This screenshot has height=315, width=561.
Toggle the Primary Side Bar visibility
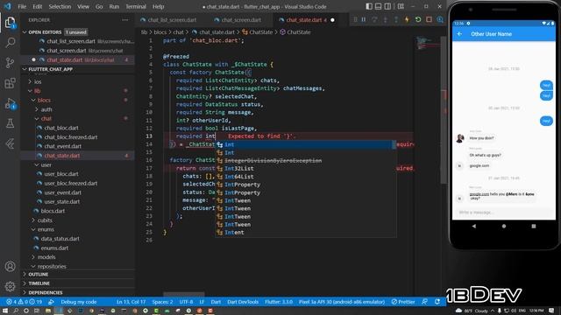pyautogui.click(x=369, y=6)
